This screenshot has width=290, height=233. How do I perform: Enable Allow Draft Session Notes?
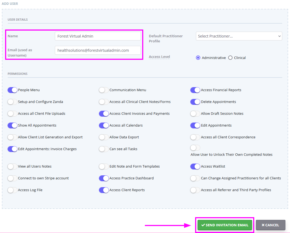(195, 113)
